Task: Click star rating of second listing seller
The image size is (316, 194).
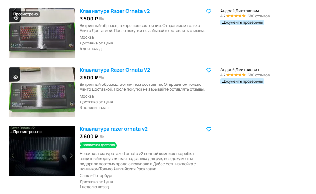Action: coord(236,75)
